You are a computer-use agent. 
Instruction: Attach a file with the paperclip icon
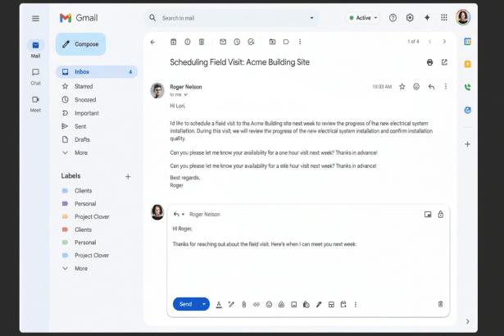(x=244, y=305)
